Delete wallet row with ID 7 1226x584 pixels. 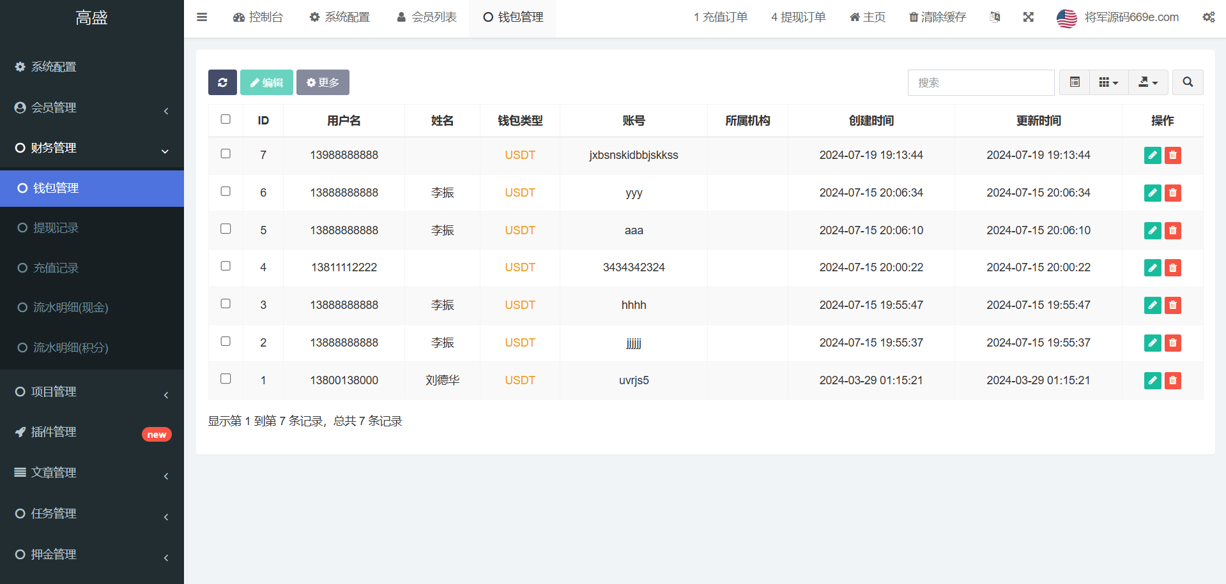[x=1172, y=155]
